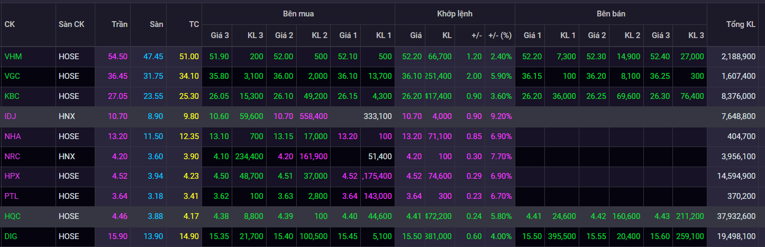
Task: Open the IDJ ticker details
Action: tap(11, 116)
